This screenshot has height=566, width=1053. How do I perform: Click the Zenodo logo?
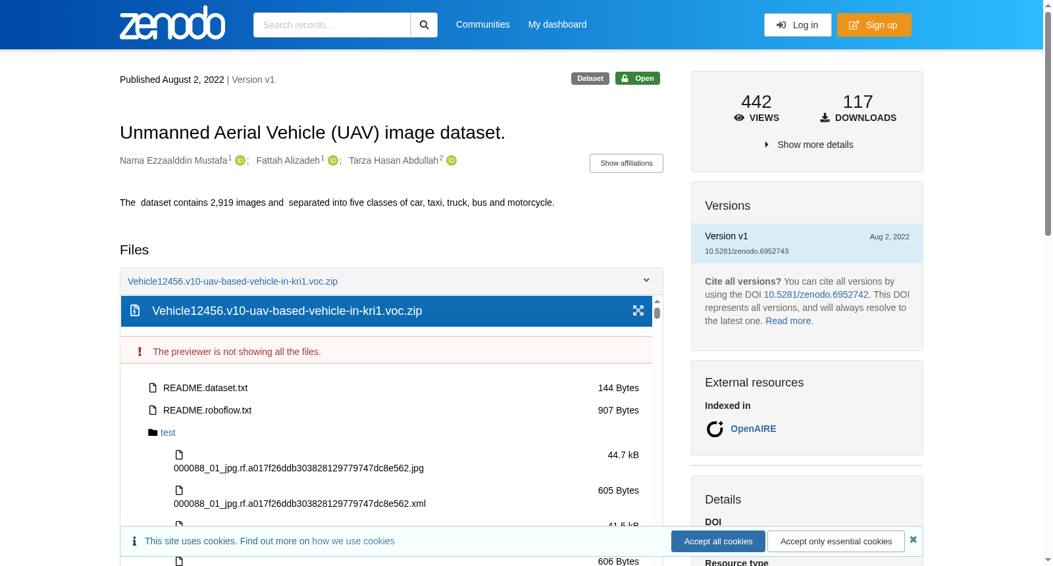click(x=172, y=23)
